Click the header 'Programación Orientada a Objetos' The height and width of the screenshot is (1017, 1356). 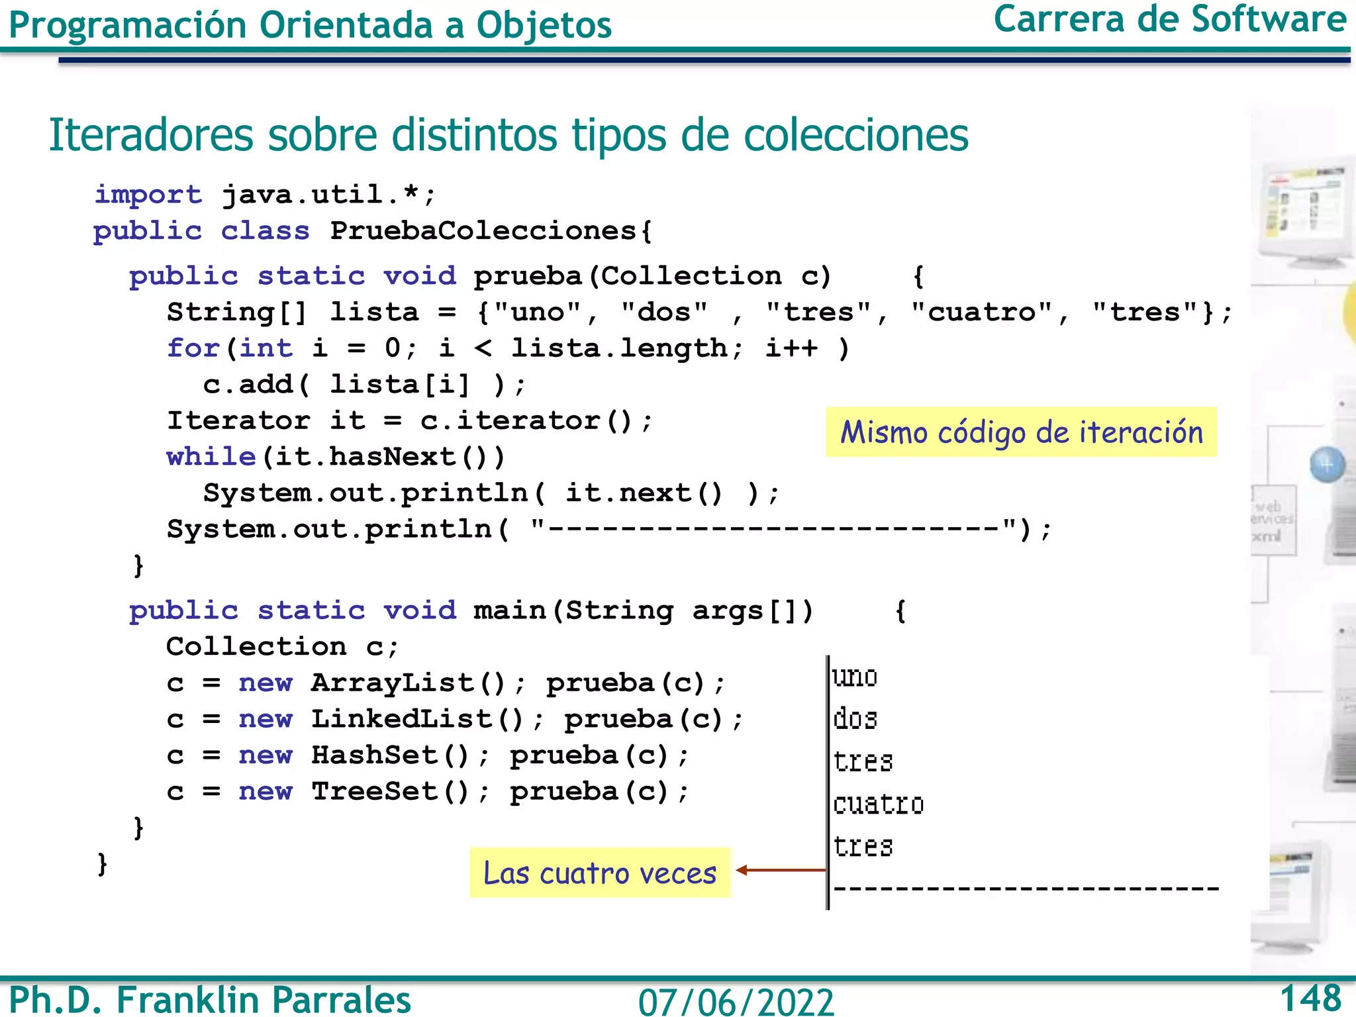310,25
